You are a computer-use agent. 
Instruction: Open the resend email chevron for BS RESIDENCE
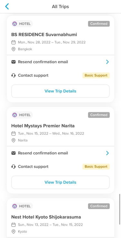tap(107, 62)
